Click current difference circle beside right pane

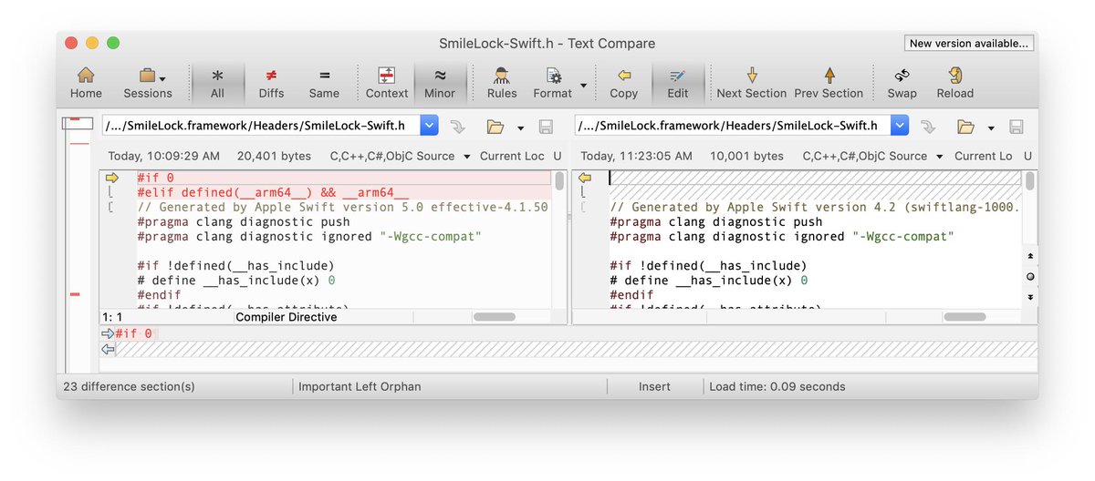[1030, 276]
